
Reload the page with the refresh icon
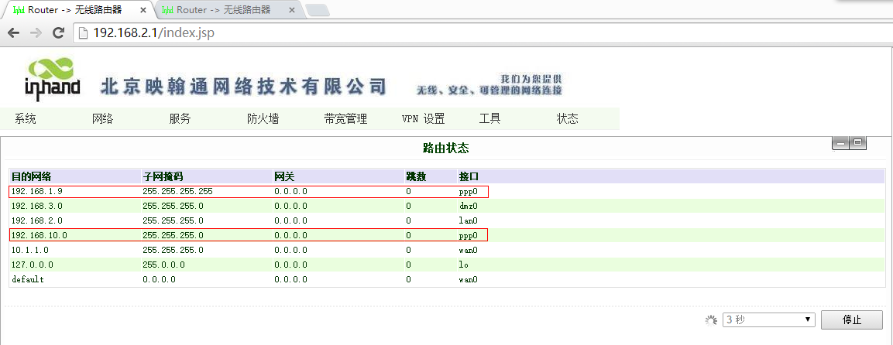point(57,33)
